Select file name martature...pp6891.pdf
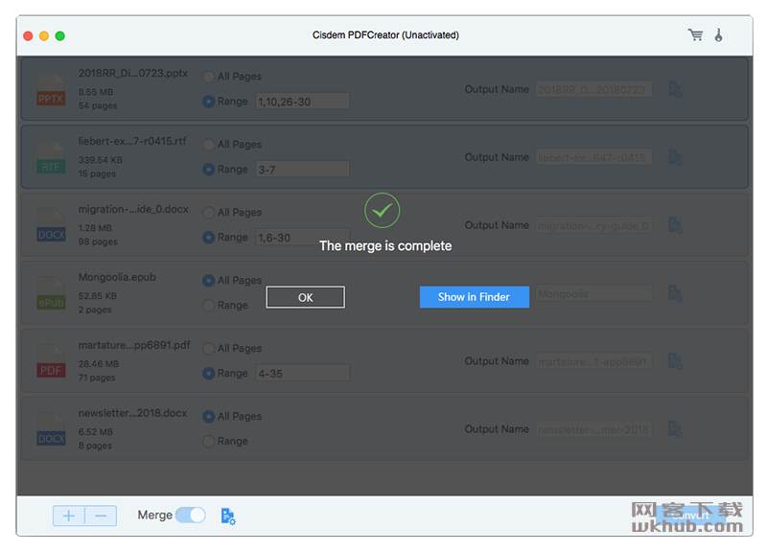The height and width of the screenshot is (551, 767). click(134, 345)
